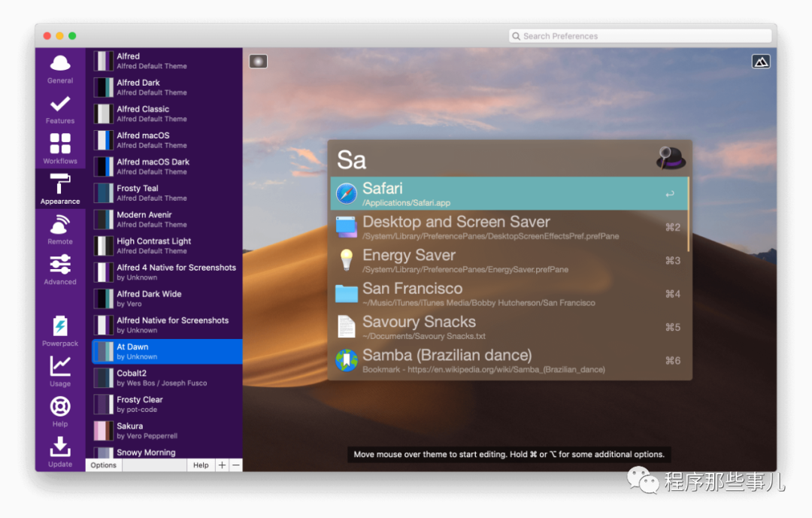Click the Samba bookmark globe icon
Image resolution: width=812 pixels, height=518 pixels.
[x=346, y=361]
